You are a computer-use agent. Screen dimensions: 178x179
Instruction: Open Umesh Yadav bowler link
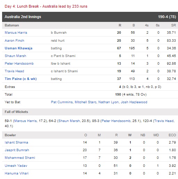16,166
